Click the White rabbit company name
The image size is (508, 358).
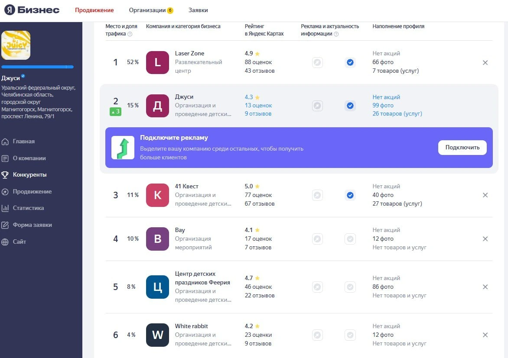(192, 326)
